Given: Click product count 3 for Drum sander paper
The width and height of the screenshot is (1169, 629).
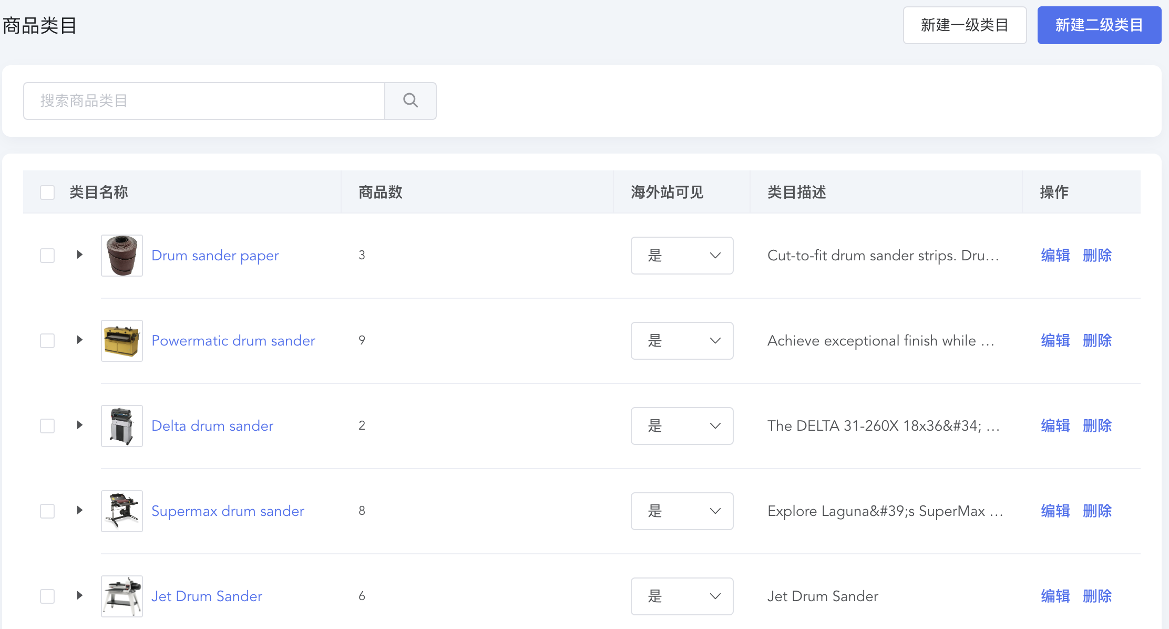Looking at the screenshot, I should click(362, 255).
